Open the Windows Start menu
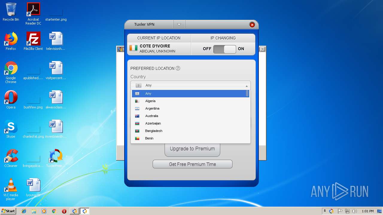 [x=8, y=211]
